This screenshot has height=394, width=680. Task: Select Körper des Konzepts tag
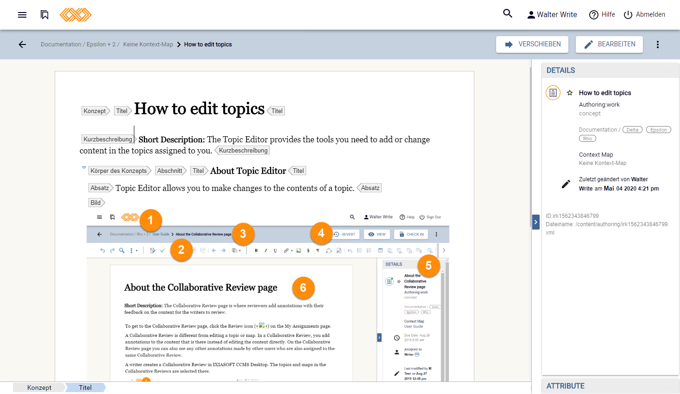(120, 171)
